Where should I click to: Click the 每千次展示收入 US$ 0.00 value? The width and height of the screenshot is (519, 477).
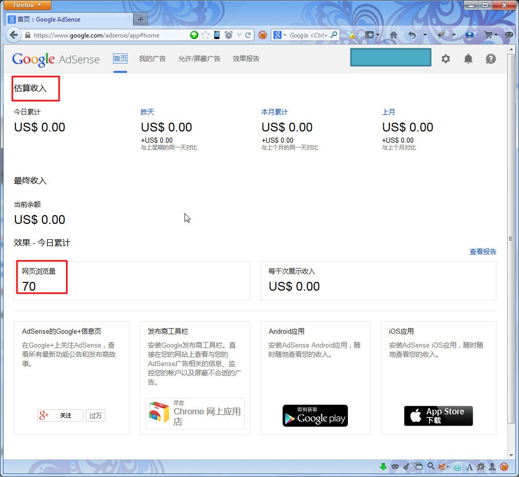(294, 287)
